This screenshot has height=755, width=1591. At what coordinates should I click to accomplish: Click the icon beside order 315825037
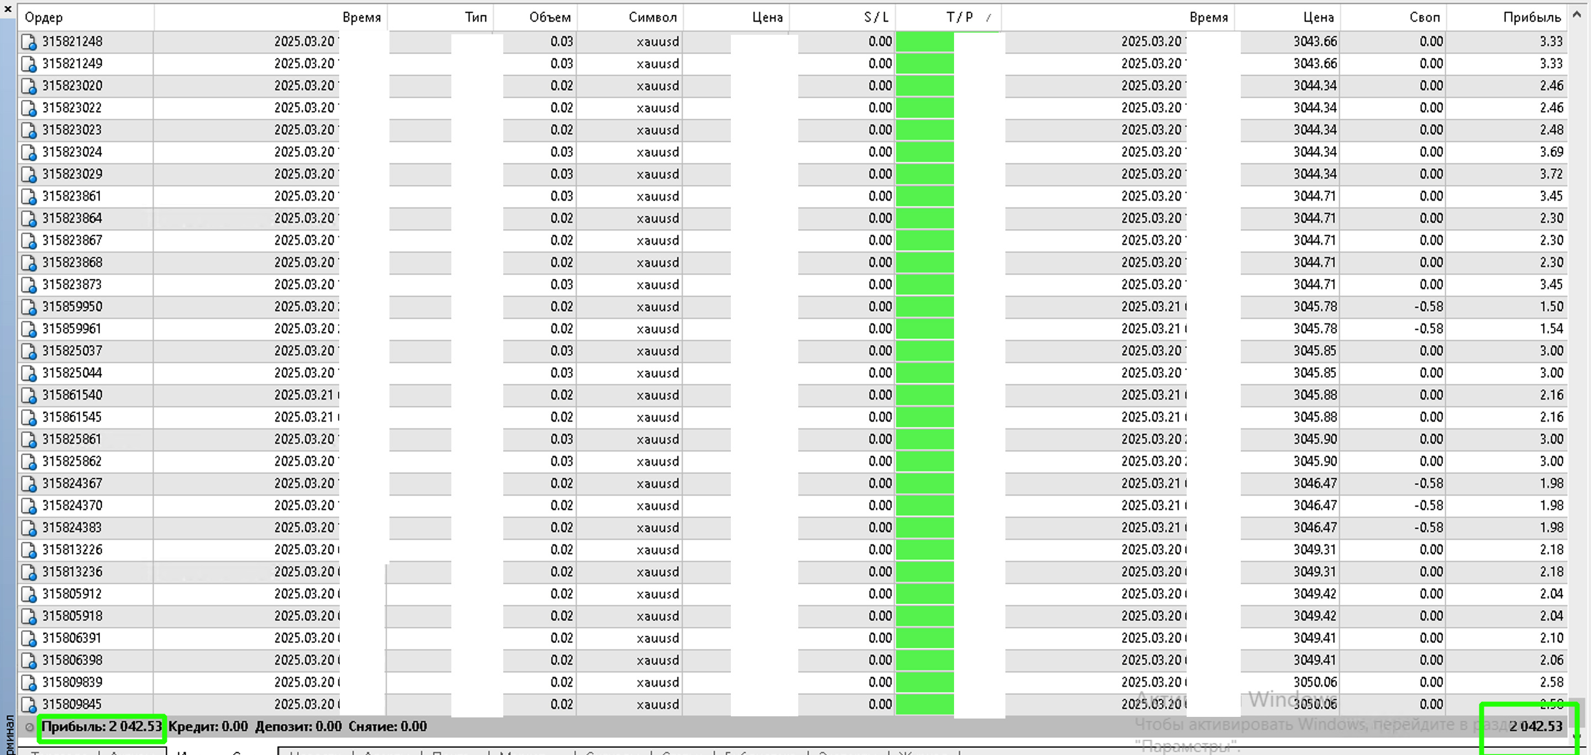point(28,352)
